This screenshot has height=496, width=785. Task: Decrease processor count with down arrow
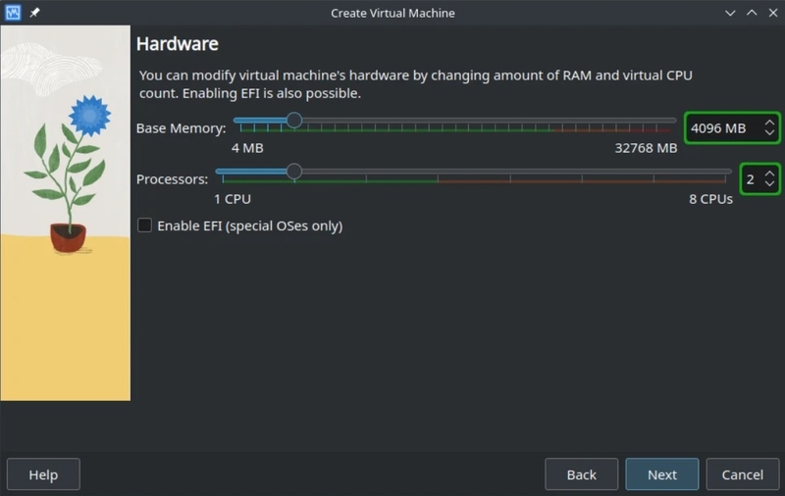click(769, 183)
